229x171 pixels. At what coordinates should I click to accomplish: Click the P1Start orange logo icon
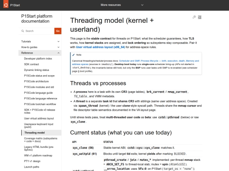pyautogui.click(x=6, y=4)
